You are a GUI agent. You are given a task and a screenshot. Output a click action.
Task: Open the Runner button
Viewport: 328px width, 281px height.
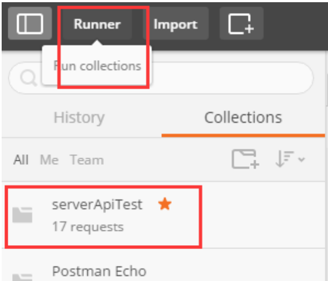click(97, 23)
